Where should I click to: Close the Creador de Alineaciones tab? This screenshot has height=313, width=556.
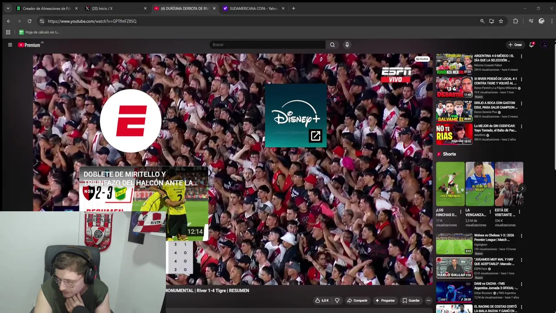tap(76, 8)
